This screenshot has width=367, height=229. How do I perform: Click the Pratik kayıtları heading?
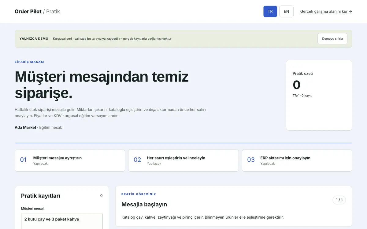click(x=41, y=196)
